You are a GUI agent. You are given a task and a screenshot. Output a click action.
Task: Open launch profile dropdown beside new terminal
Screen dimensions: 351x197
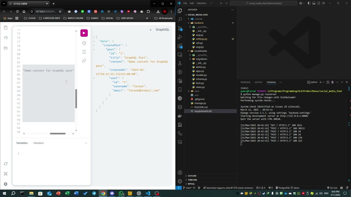point(324,82)
